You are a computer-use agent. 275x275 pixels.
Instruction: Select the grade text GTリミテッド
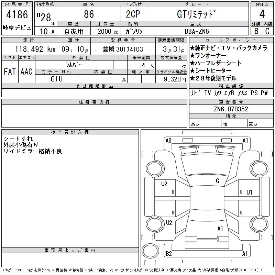click(x=196, y=14)
